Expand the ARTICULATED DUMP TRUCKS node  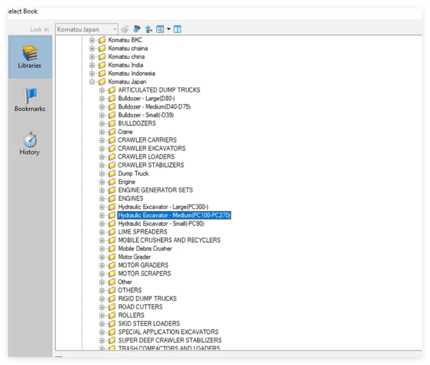pos(102,90)
